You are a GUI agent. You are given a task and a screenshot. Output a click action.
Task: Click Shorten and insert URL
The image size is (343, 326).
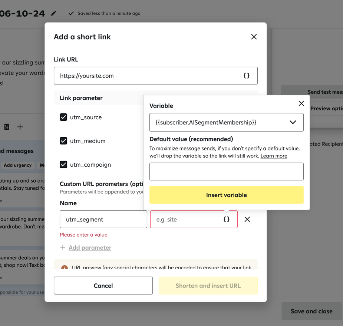(208, 286)
